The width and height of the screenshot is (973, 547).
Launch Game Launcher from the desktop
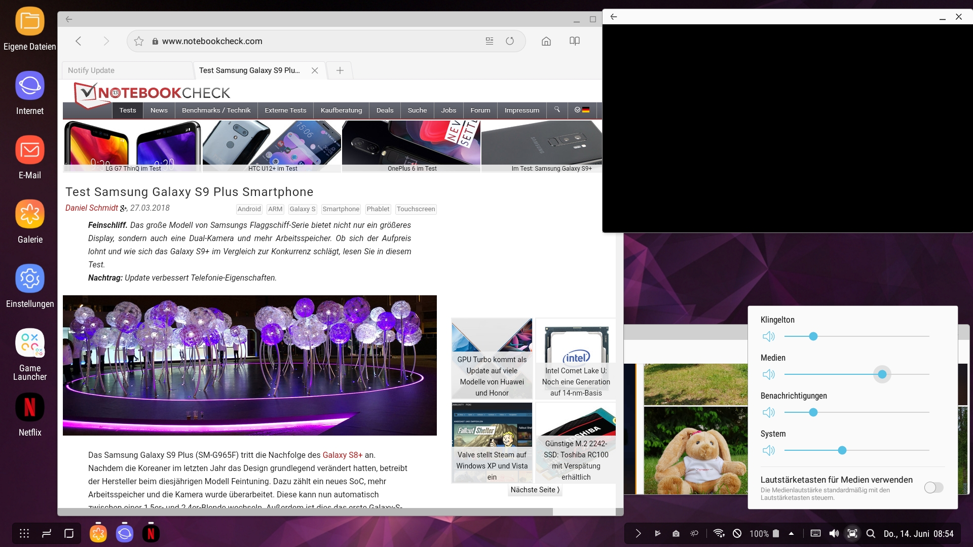pos(30,355)
